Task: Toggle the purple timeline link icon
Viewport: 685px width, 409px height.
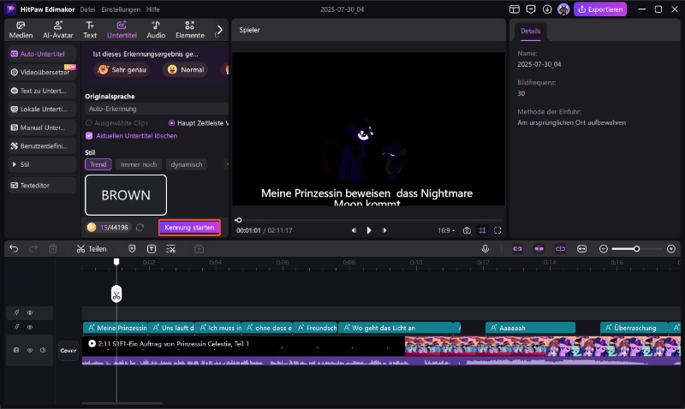Action: (x=518, y=249)
